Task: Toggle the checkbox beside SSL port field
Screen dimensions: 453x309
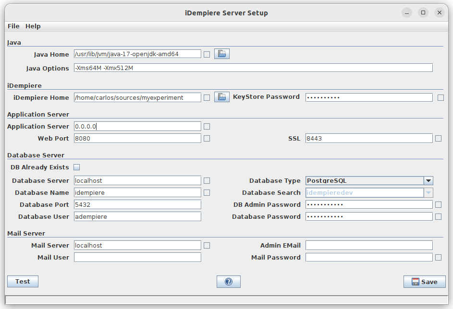Action: (438, 139)
